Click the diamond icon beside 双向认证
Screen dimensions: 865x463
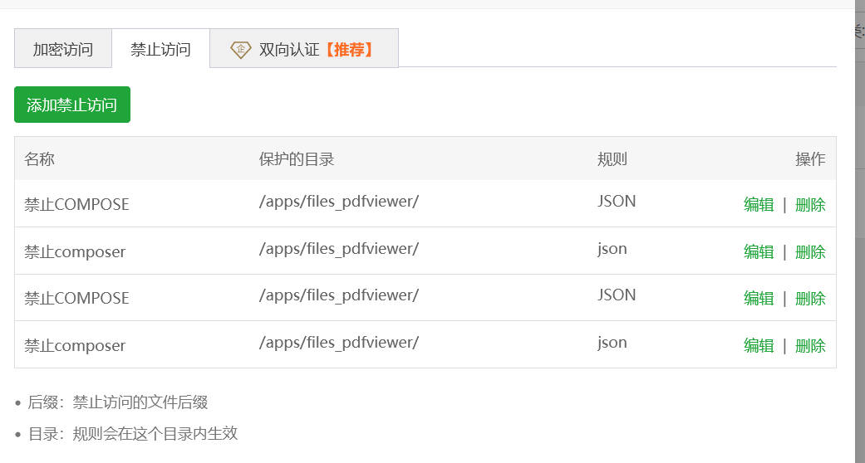click(x=240, y=50)
